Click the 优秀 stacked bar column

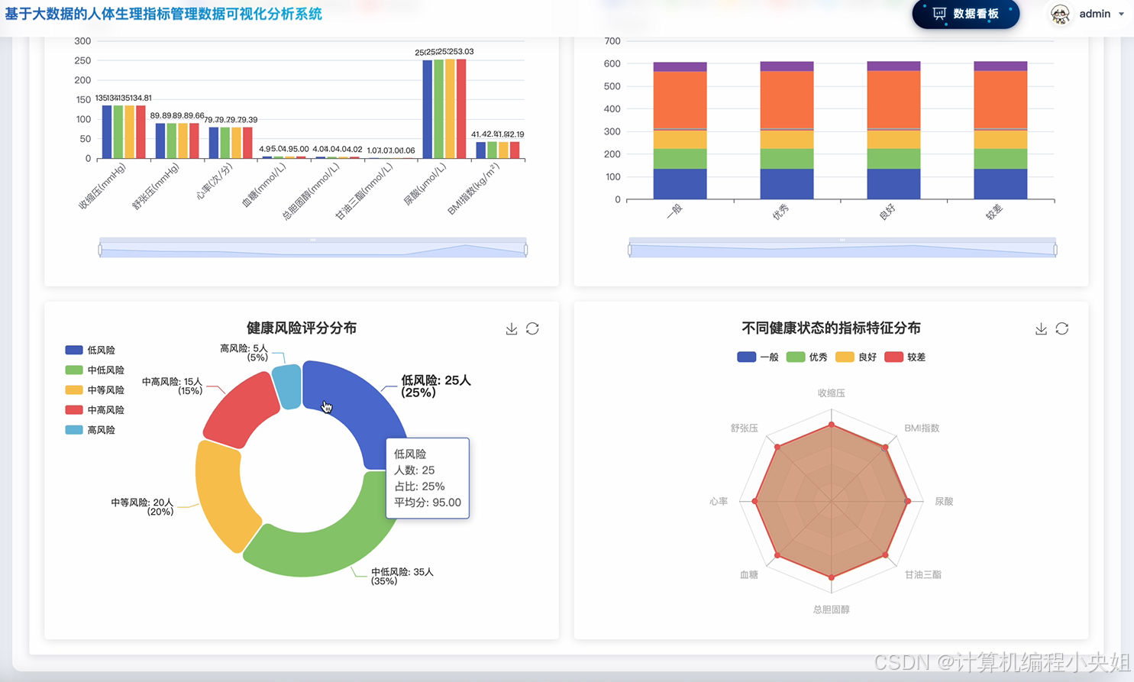pyautogui.click(x=787, y=131)
